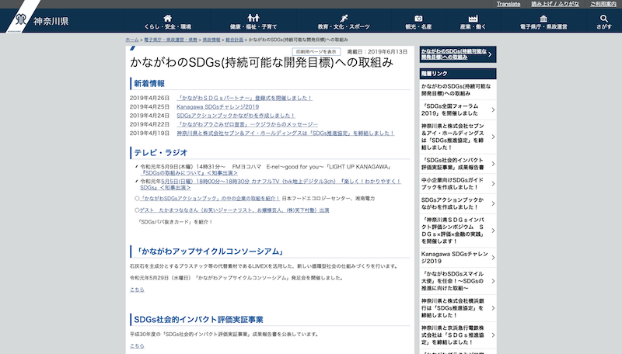The width and height of the screenshot is (622, 354).
Task: Open SDGsアクションブックかながわを作成しました news link
Action: (236, 116)
